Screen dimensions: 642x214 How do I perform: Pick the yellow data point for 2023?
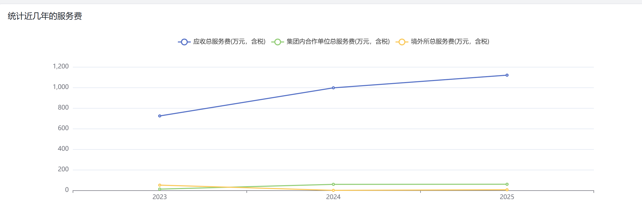click(160, 185)
